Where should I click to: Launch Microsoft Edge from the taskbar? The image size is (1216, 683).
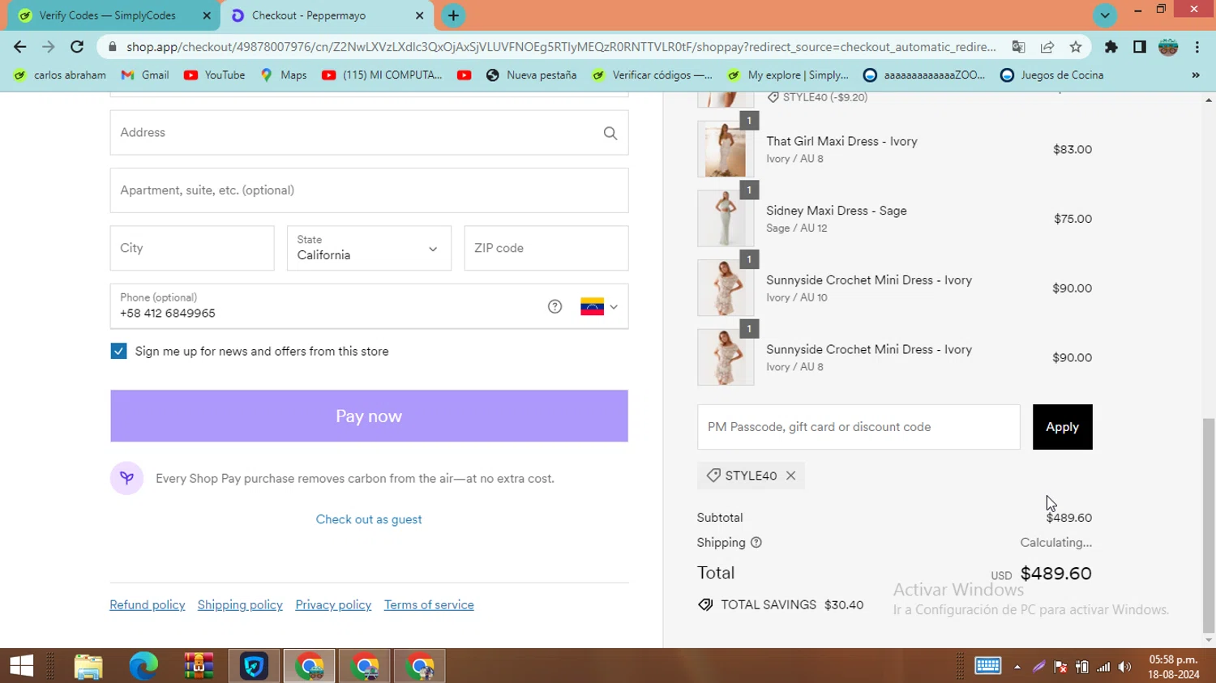pos(143,666)
